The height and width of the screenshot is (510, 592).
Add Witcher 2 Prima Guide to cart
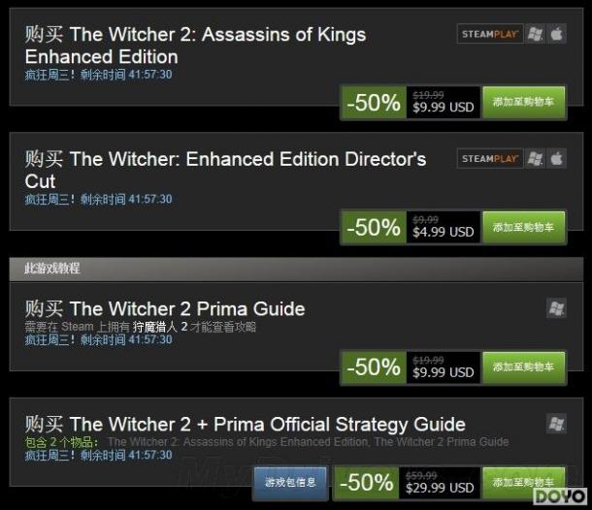point(523,367)
